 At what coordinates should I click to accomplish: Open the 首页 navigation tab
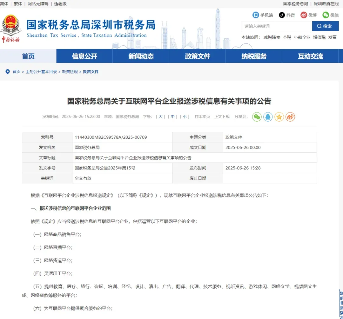tap(28, 56)
